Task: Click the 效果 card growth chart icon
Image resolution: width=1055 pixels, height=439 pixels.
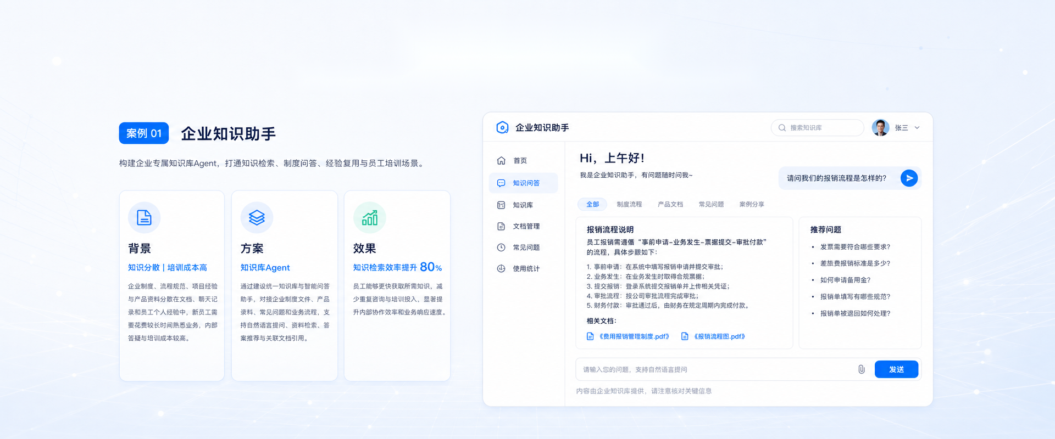Action: click(369, 218)
